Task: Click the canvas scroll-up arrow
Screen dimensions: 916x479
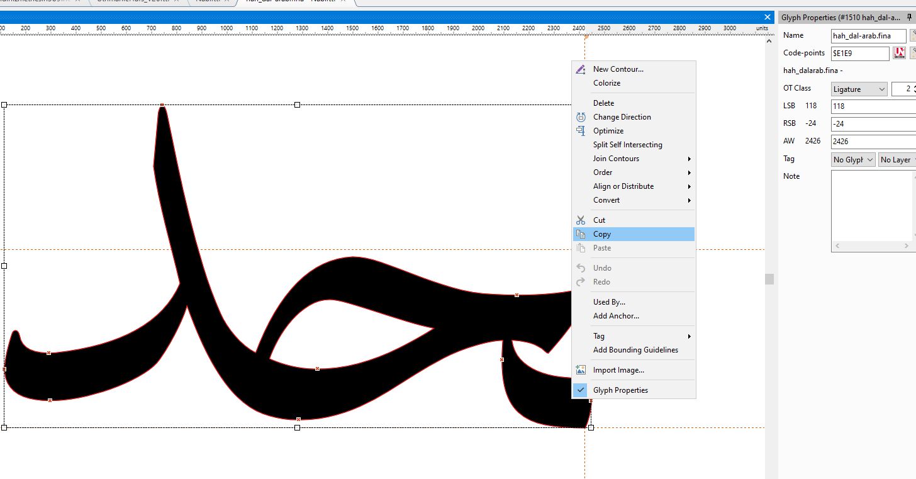Action: coord(769,41)
